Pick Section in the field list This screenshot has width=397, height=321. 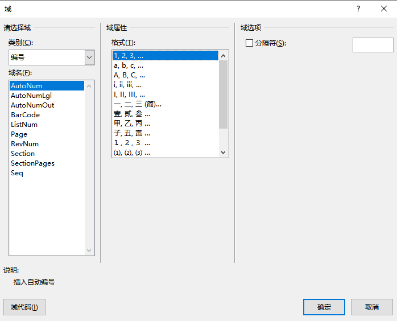pos(47,154)
